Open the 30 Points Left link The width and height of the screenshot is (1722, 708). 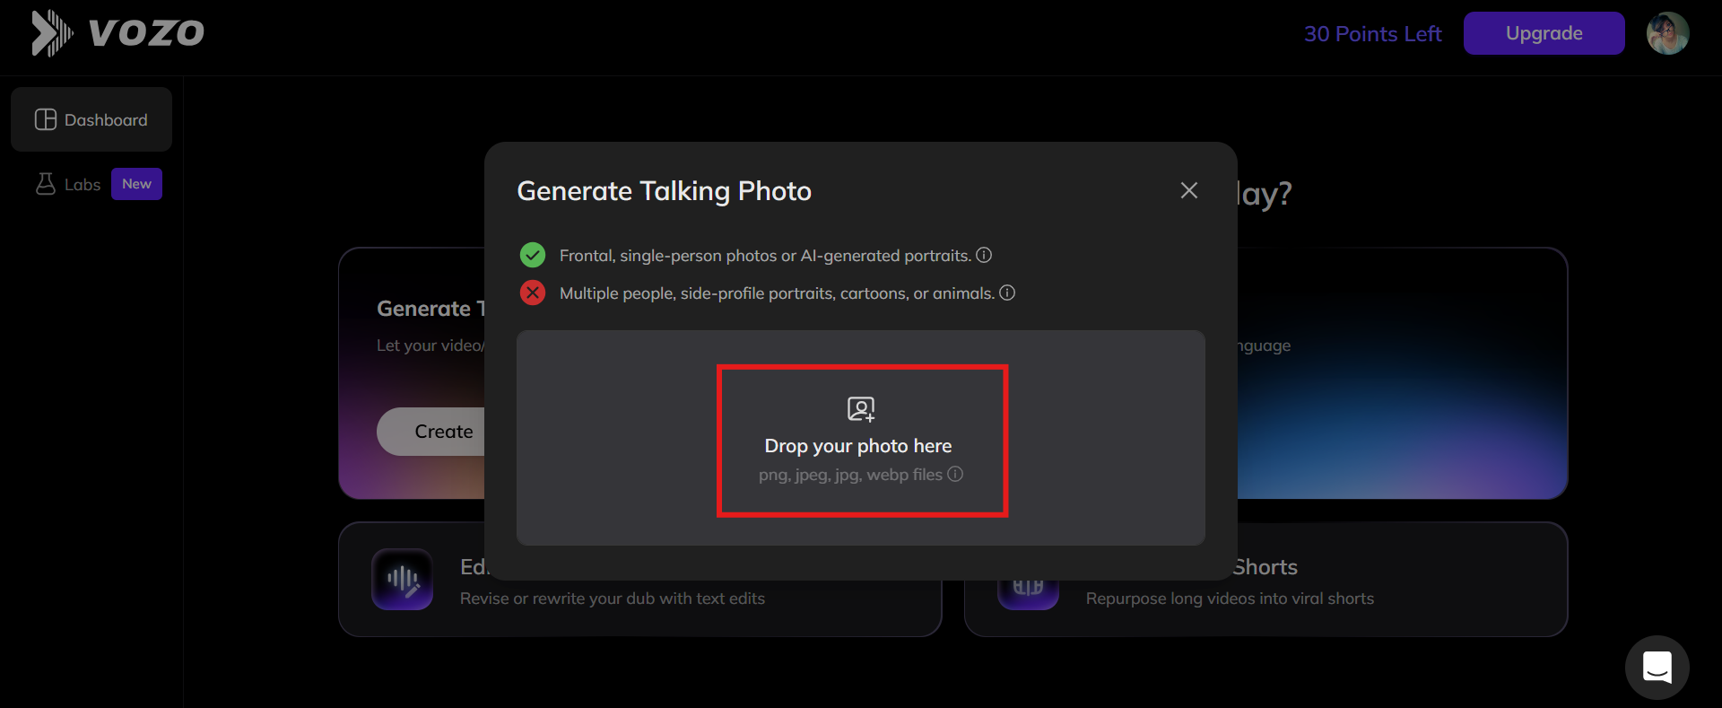(x=1373, y=32)
